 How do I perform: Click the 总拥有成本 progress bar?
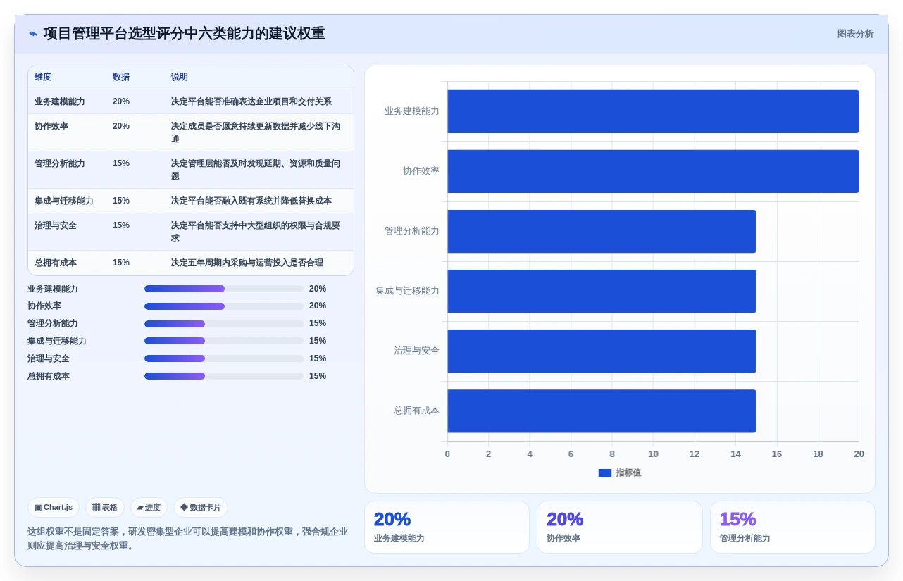click(224, 376)
